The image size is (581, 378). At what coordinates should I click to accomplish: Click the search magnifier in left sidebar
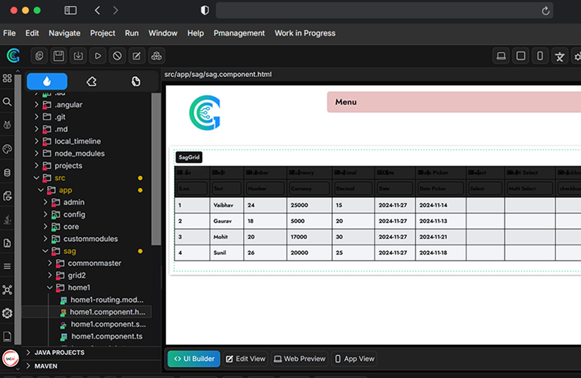click(x=7, y=102)
